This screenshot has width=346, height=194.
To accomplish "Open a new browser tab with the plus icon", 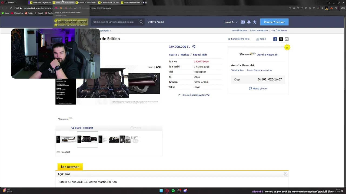I will pos(146,2).
